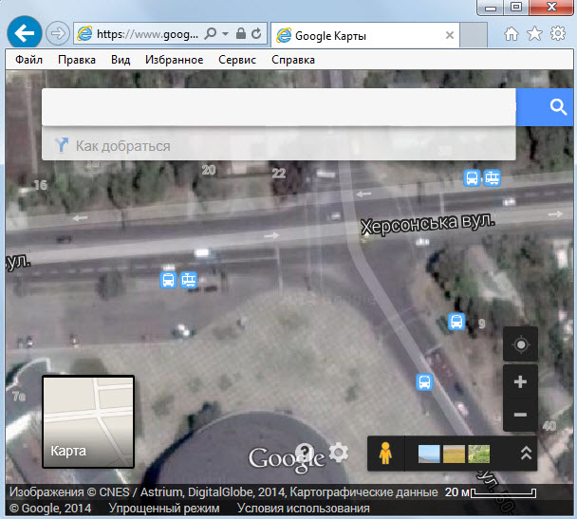
Task: Zoom in with the plus button
Action: 520,382
